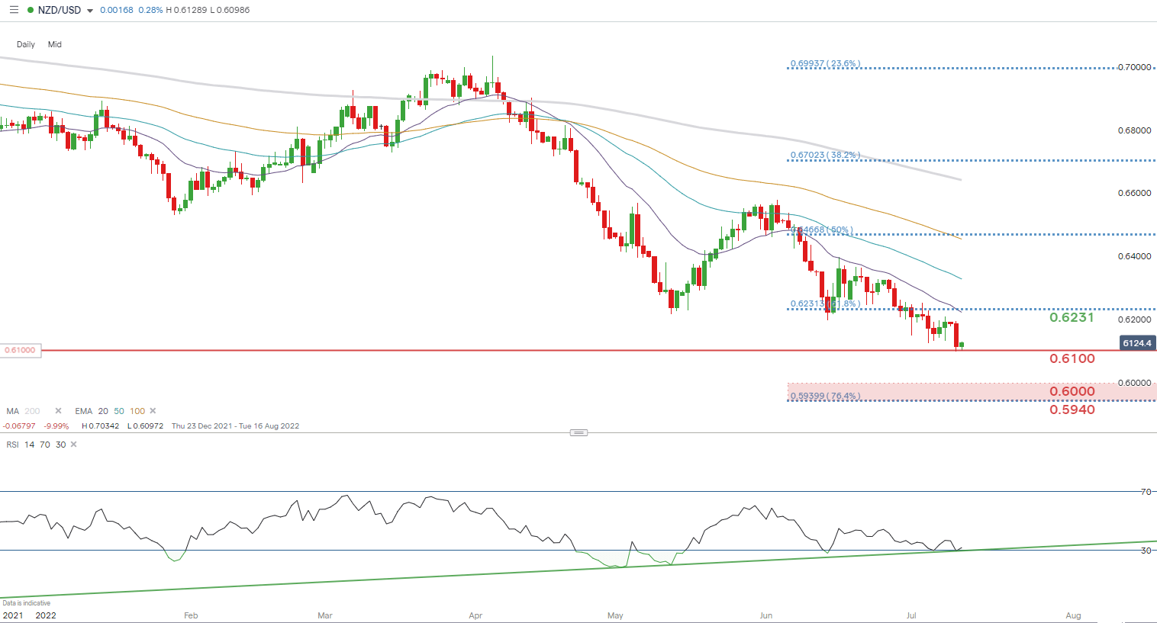The height and width of the screenshot is (623, 1157).
Task: Click the MA indicator label
Action: 13,411
